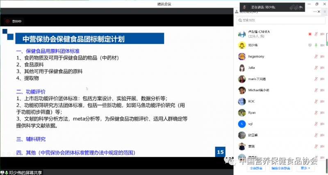Viewport: 328px width, 175px height.
Task: Click slide heading 三、辅料研究
Action: point(31,139)
